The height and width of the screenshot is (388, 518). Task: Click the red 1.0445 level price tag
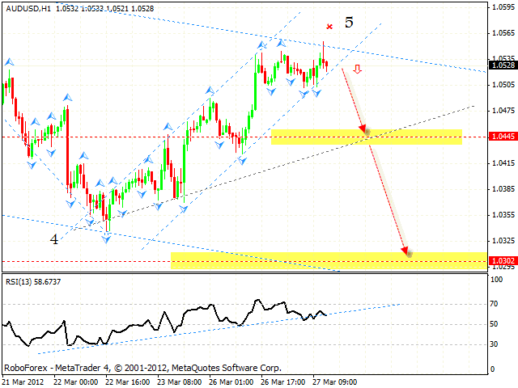coord(503,137)
